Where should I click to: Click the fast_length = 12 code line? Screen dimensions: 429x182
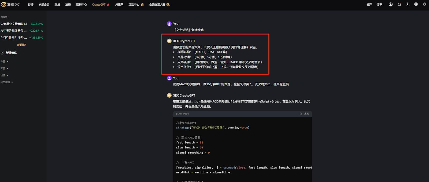click(x=190, y=143)
